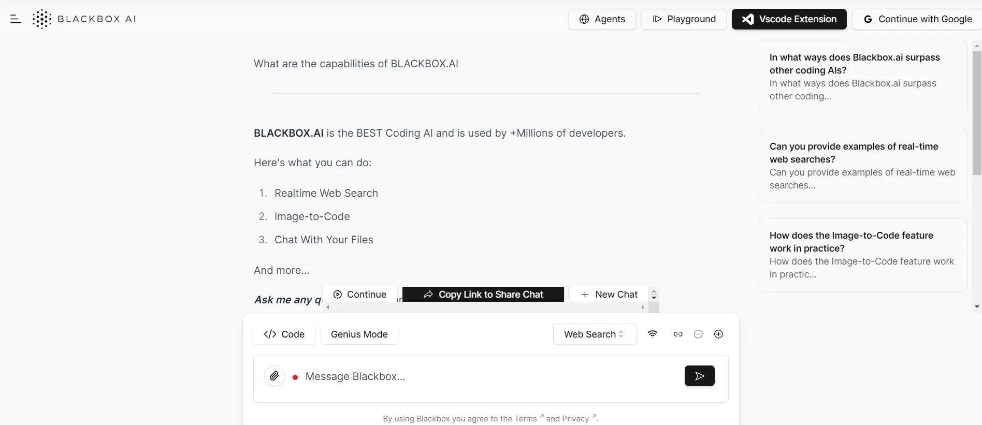Send message with the arrow button
Image resolution: width=982 pixels, height=425 pixels.
tap(700, 376)
